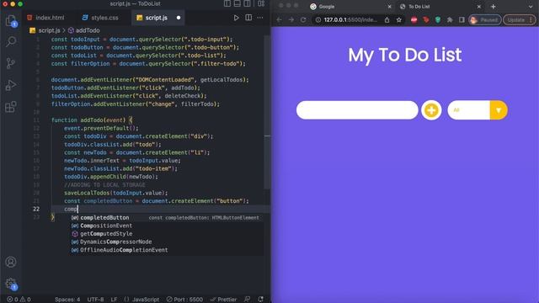Image resolution: width=539 pixels, height=303 pixels.
Task: Share this page from address bar
Action: tap(387, 20)
